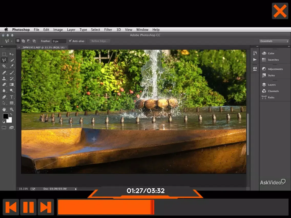Select the Zoom tool
Image resolution: width=291 pixels, height=218 pixels.
pyautogui.click(x=12, y=109)
